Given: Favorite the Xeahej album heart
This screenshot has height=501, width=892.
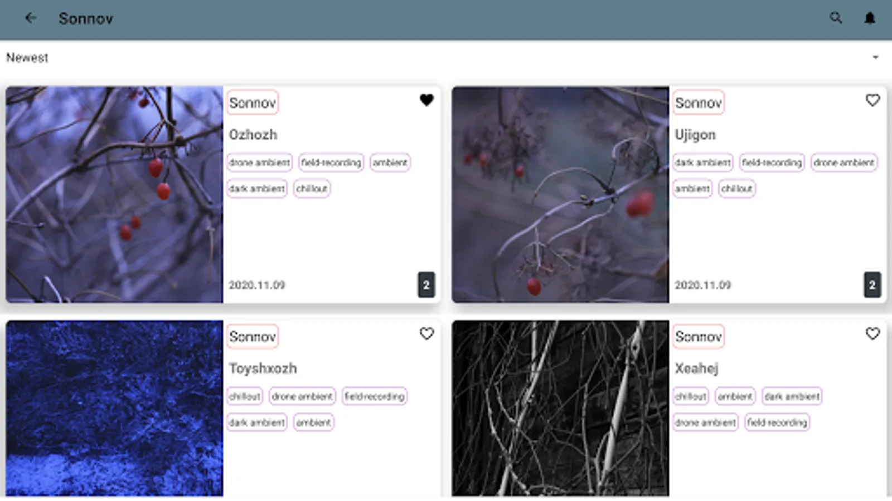Looking at the screenshot, I should point(872,334).
